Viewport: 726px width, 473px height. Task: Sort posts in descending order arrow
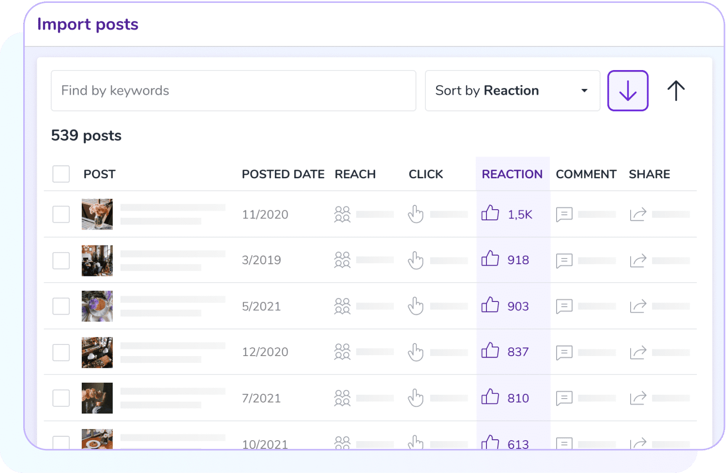tap(628, 91)
